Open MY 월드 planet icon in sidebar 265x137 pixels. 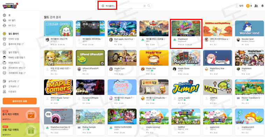click(5, 20)
